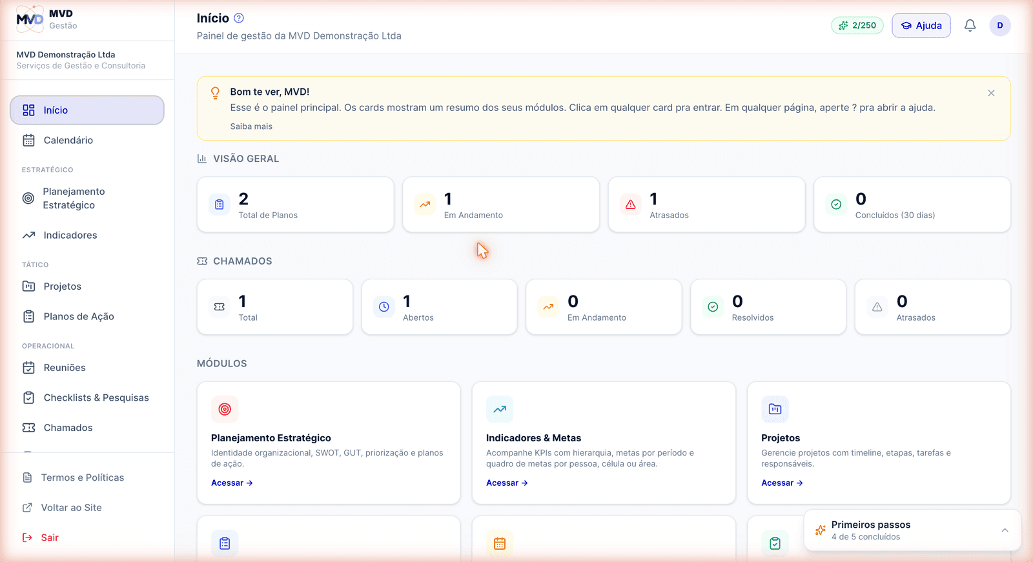Click Acessar under Indicadores & Metas
The image size is (1033, 562).
(x=507, y=483)
